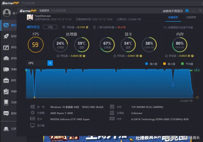Open the speedometer gauge sidebar icon
Screen dimensions: 203x142
click(x=6, y=58)
